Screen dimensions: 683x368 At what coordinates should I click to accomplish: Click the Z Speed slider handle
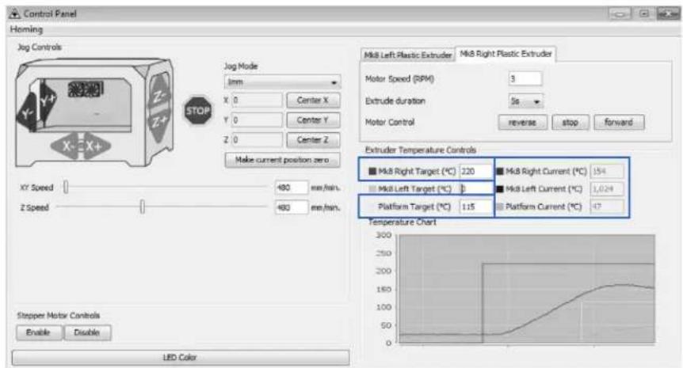point(142,207)
